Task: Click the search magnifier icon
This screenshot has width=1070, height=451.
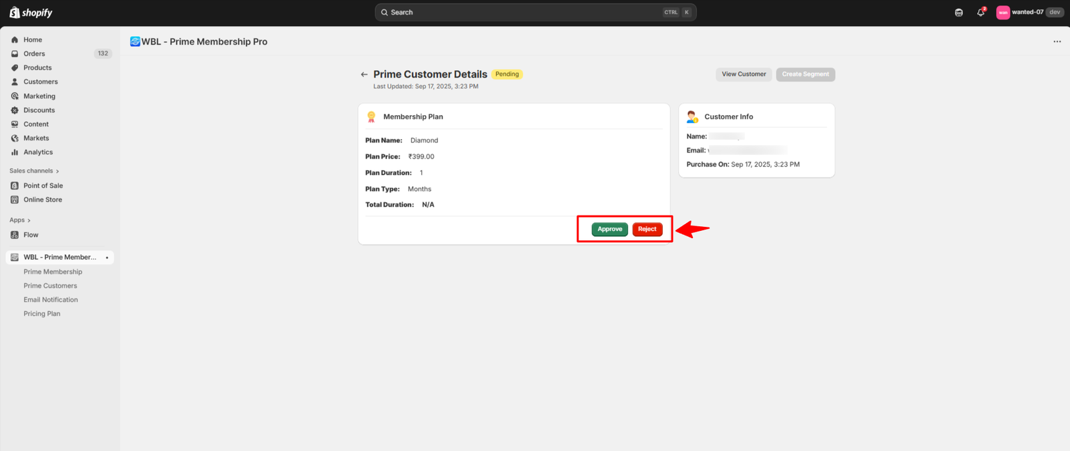Action: [385, 13]
